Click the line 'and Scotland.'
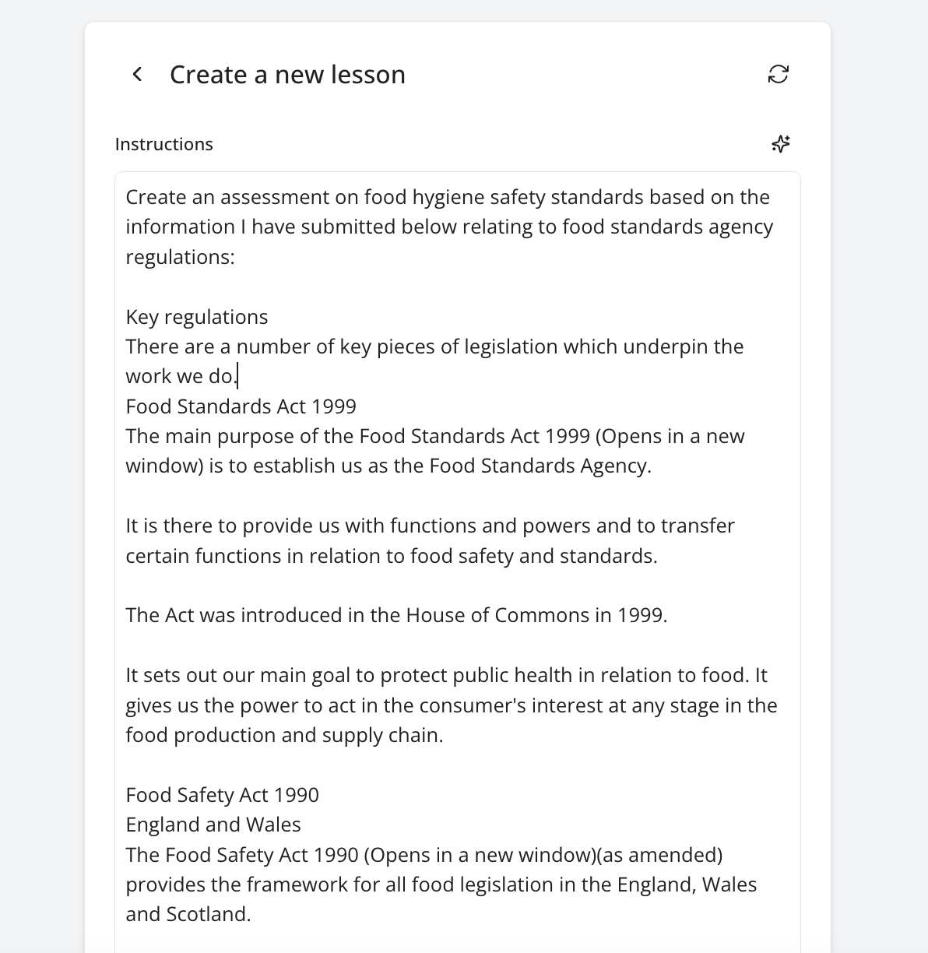This screenshot has width=928, height=953. point(188,914)
